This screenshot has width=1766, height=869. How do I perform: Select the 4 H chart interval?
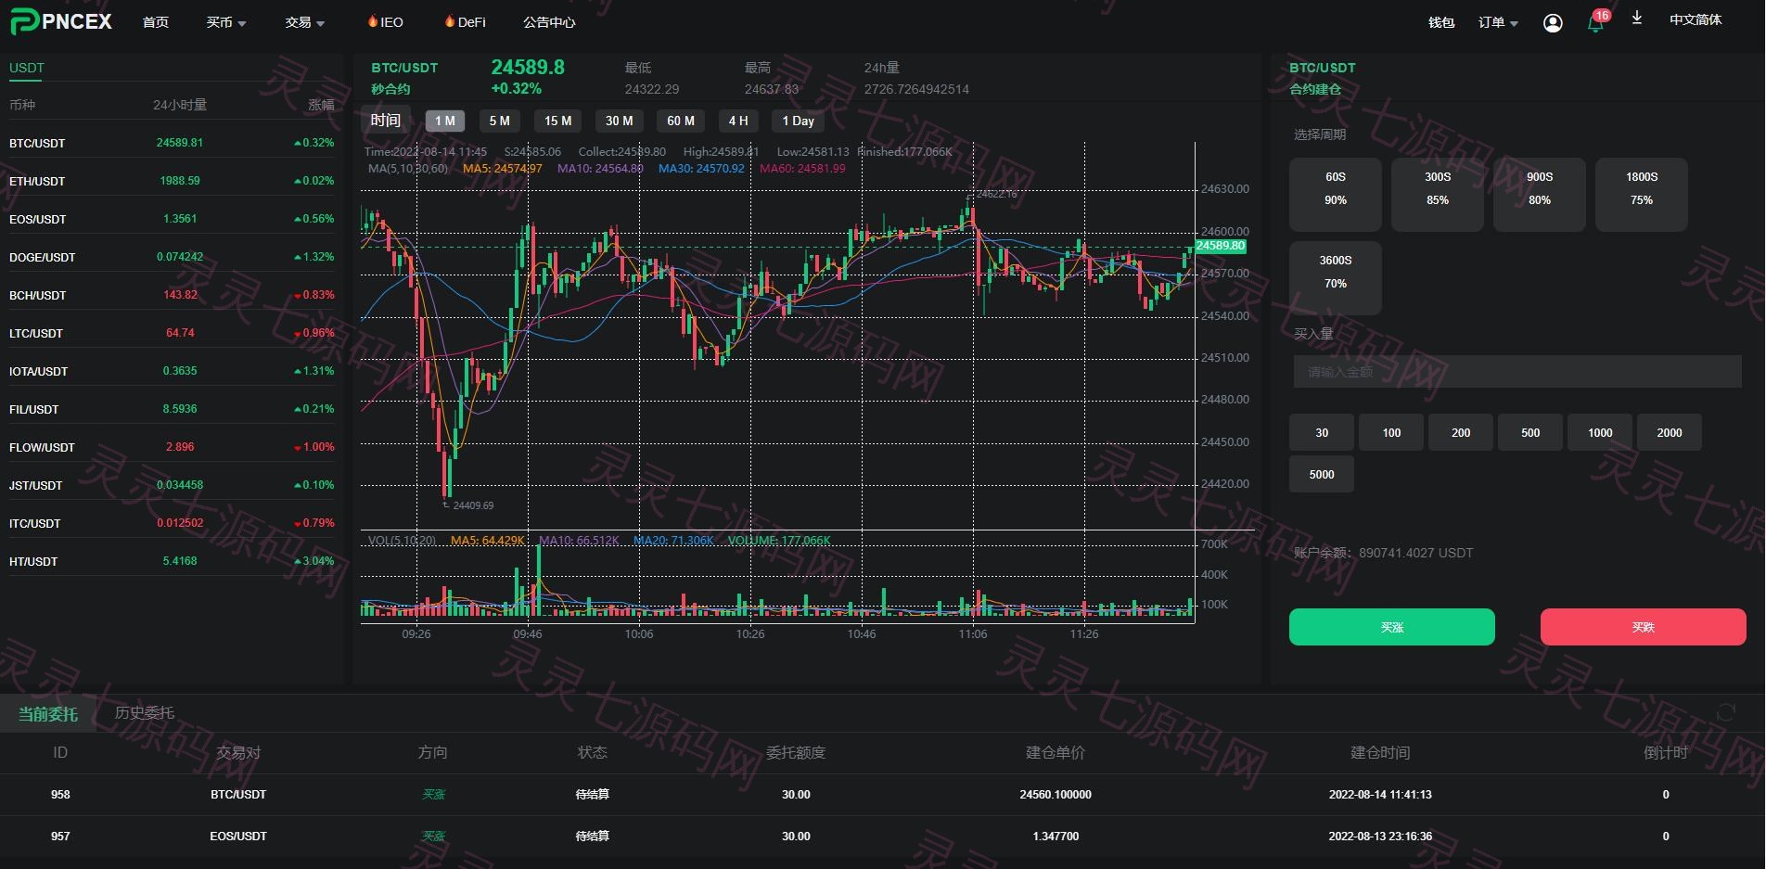click(738, 121)
